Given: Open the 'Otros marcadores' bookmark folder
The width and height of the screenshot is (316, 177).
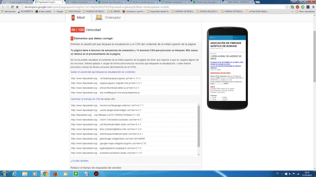Looking at the screenshot, I should point(305,12).
